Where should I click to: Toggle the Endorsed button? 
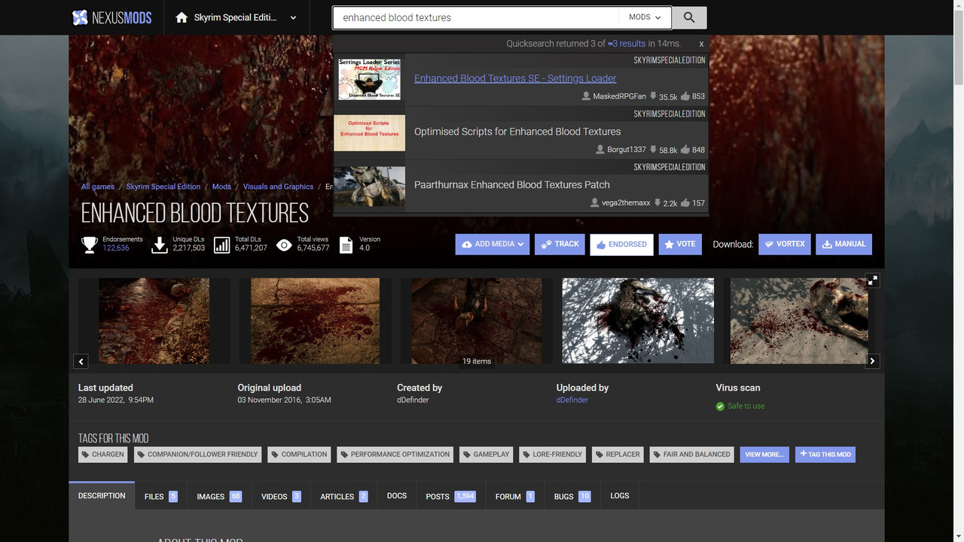coord(621,245)
